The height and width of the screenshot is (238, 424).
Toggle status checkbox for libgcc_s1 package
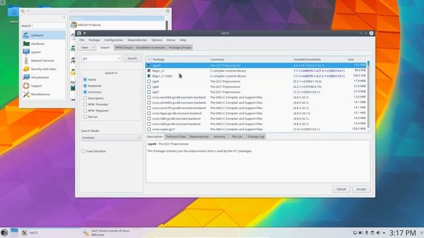coord(149,71)
